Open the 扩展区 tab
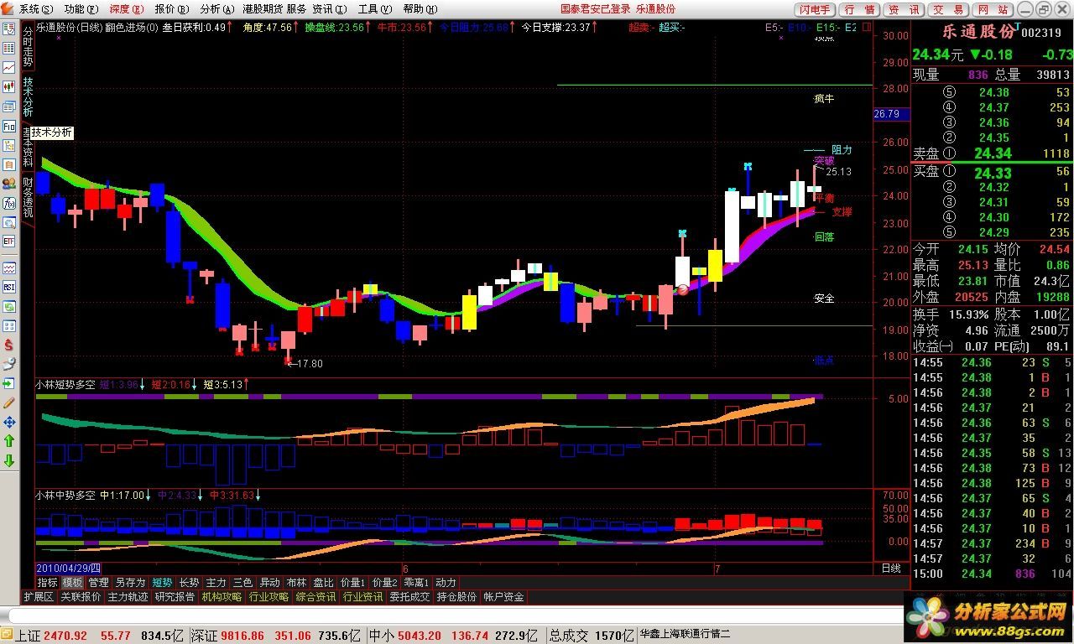 coord(39,597)
